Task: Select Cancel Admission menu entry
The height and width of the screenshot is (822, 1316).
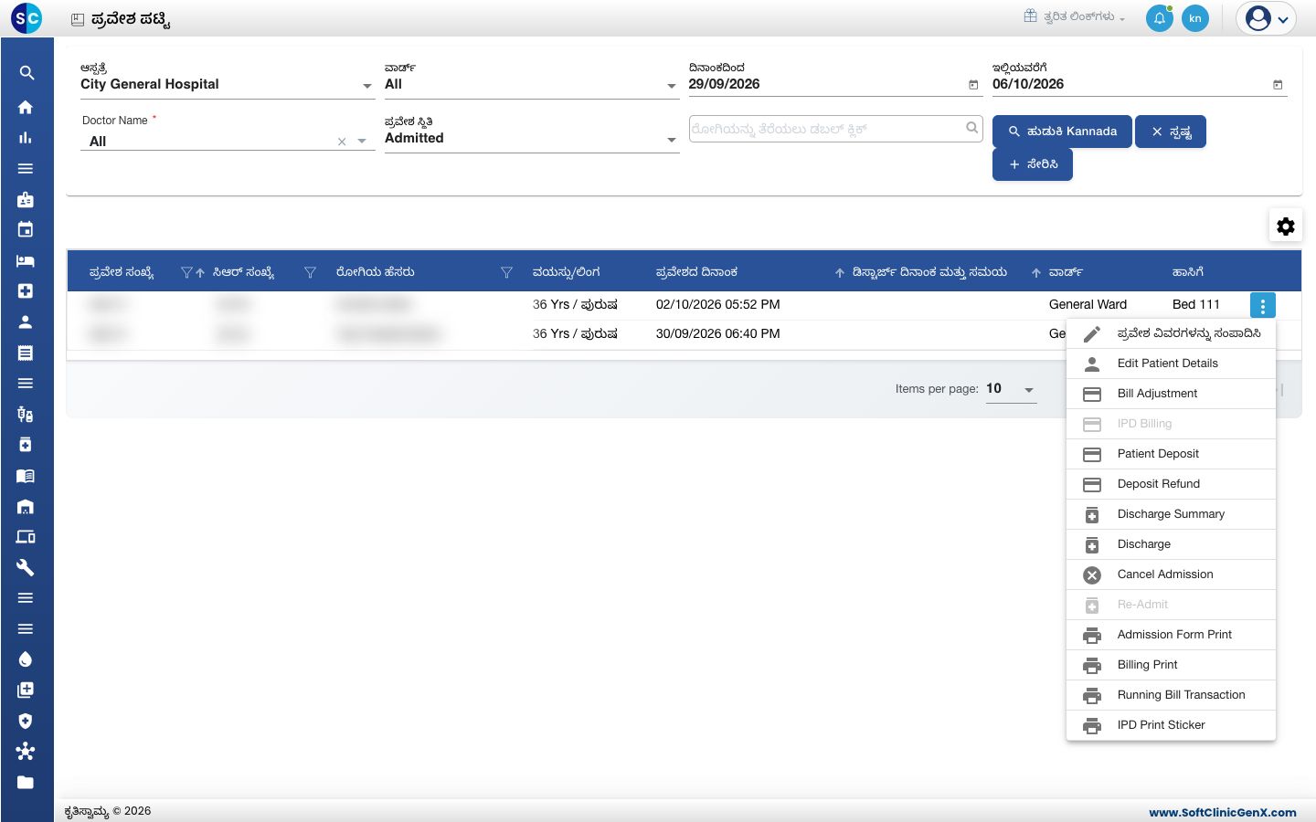Action: (x=1171, y=574)
